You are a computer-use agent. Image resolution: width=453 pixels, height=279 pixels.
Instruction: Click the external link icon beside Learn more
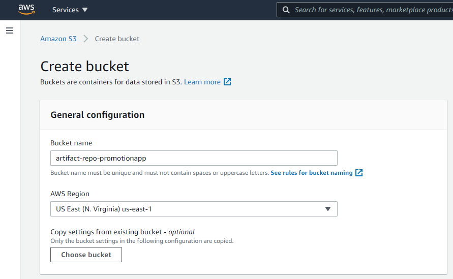tap(227, 82)
